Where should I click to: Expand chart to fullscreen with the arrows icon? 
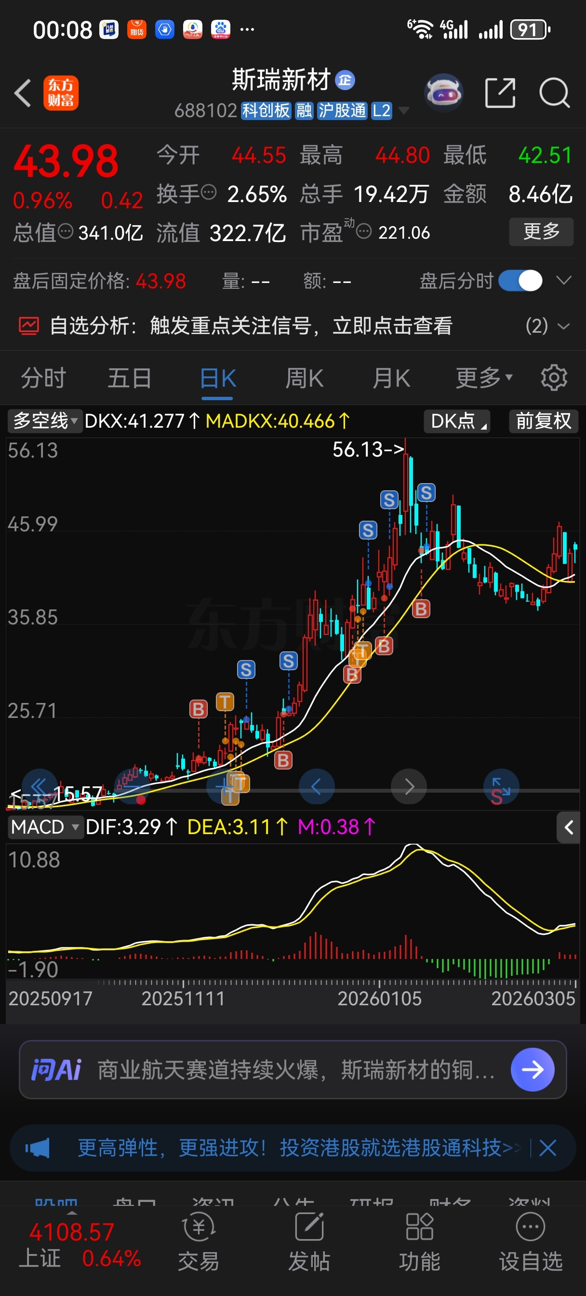[501, 786]
